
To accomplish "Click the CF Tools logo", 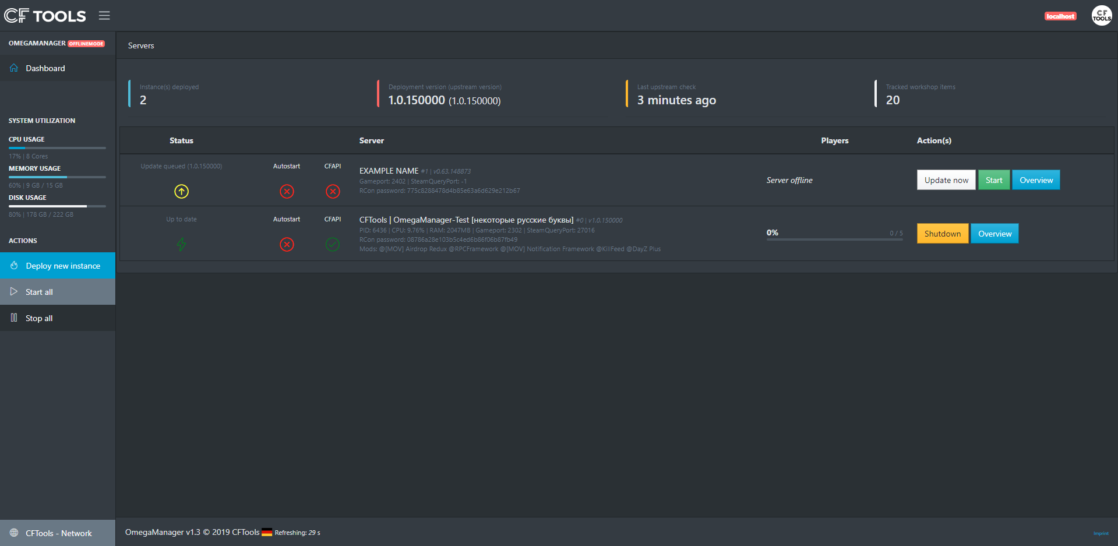I will [x=45, y=16].
